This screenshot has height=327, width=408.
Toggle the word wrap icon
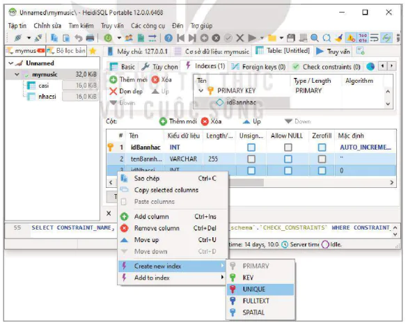point(374,38)
